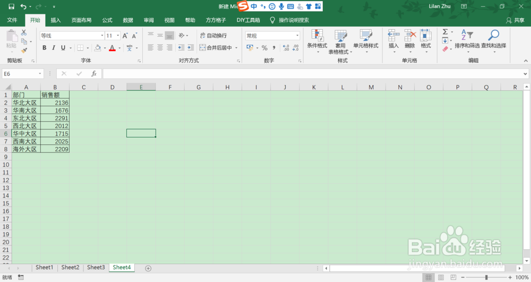This screenshot has height=282, width=531.
Task: Switch to the Insert (插入) tab
Action: click(56, 20)
